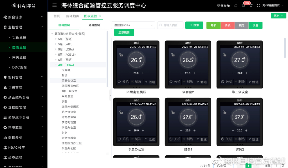Open the 驾驶舱 cockpit view

(x=224, y=6)
